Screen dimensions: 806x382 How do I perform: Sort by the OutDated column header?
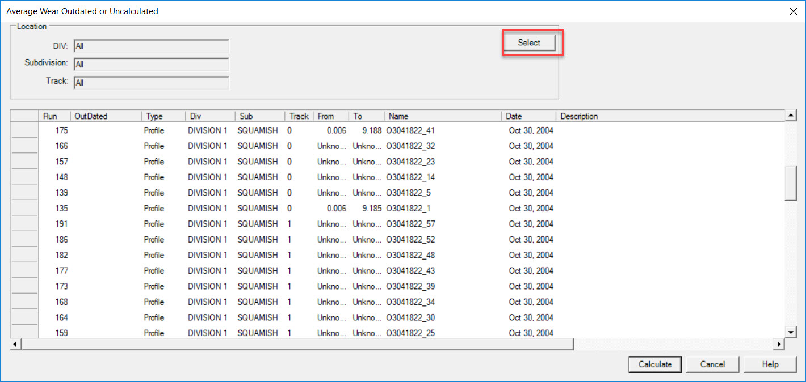(x=91, y=116)
